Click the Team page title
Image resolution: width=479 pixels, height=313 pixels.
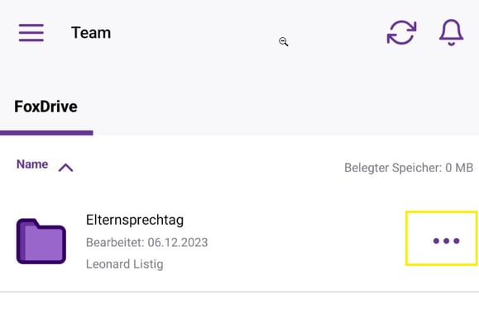click(x=91, y=33)
